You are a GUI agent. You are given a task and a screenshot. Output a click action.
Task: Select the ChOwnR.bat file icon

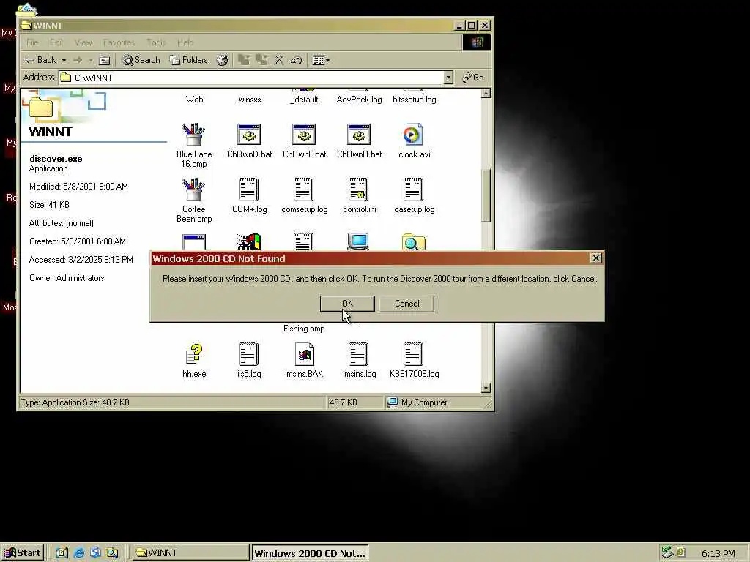tap(359, 135)
